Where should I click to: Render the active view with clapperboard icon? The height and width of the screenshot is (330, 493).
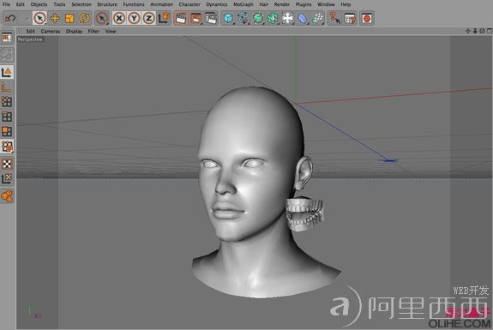[181, 18]
